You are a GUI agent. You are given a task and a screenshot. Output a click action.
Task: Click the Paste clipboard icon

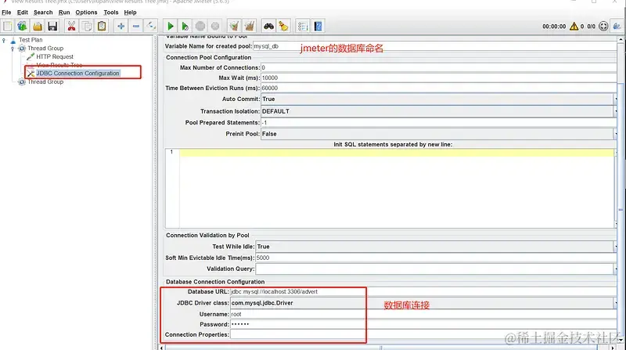coord(102,27)
